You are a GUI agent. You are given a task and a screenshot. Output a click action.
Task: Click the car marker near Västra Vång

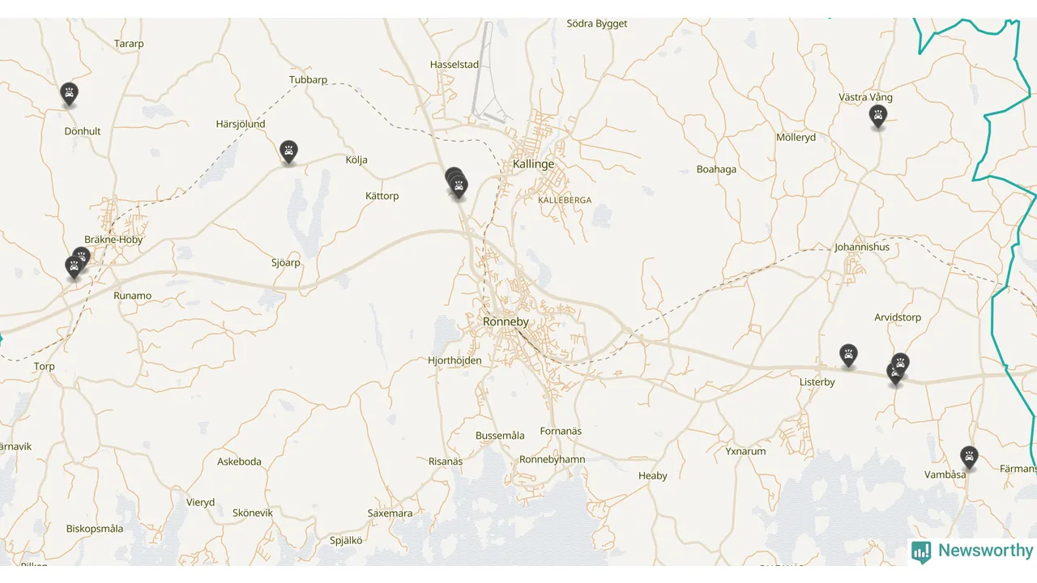[x=877, y=117]
